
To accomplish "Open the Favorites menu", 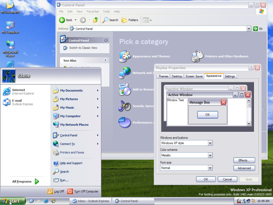I will [92, 12].
